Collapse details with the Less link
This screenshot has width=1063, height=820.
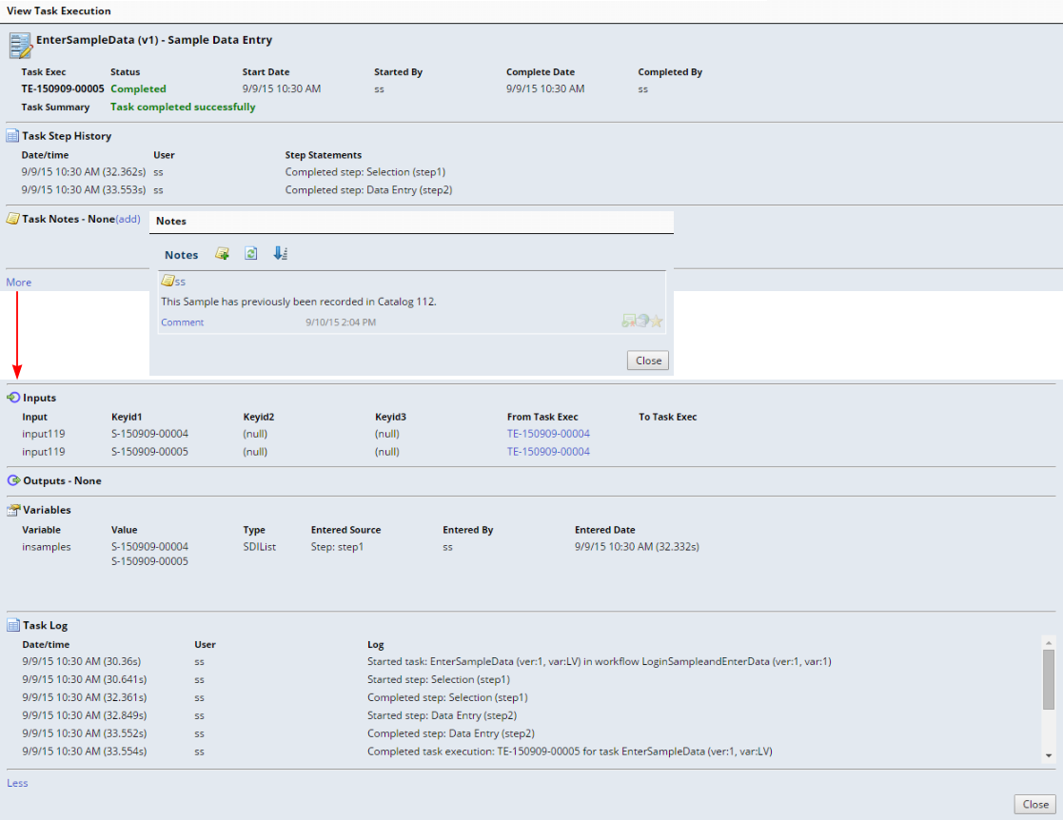(18, 783)
